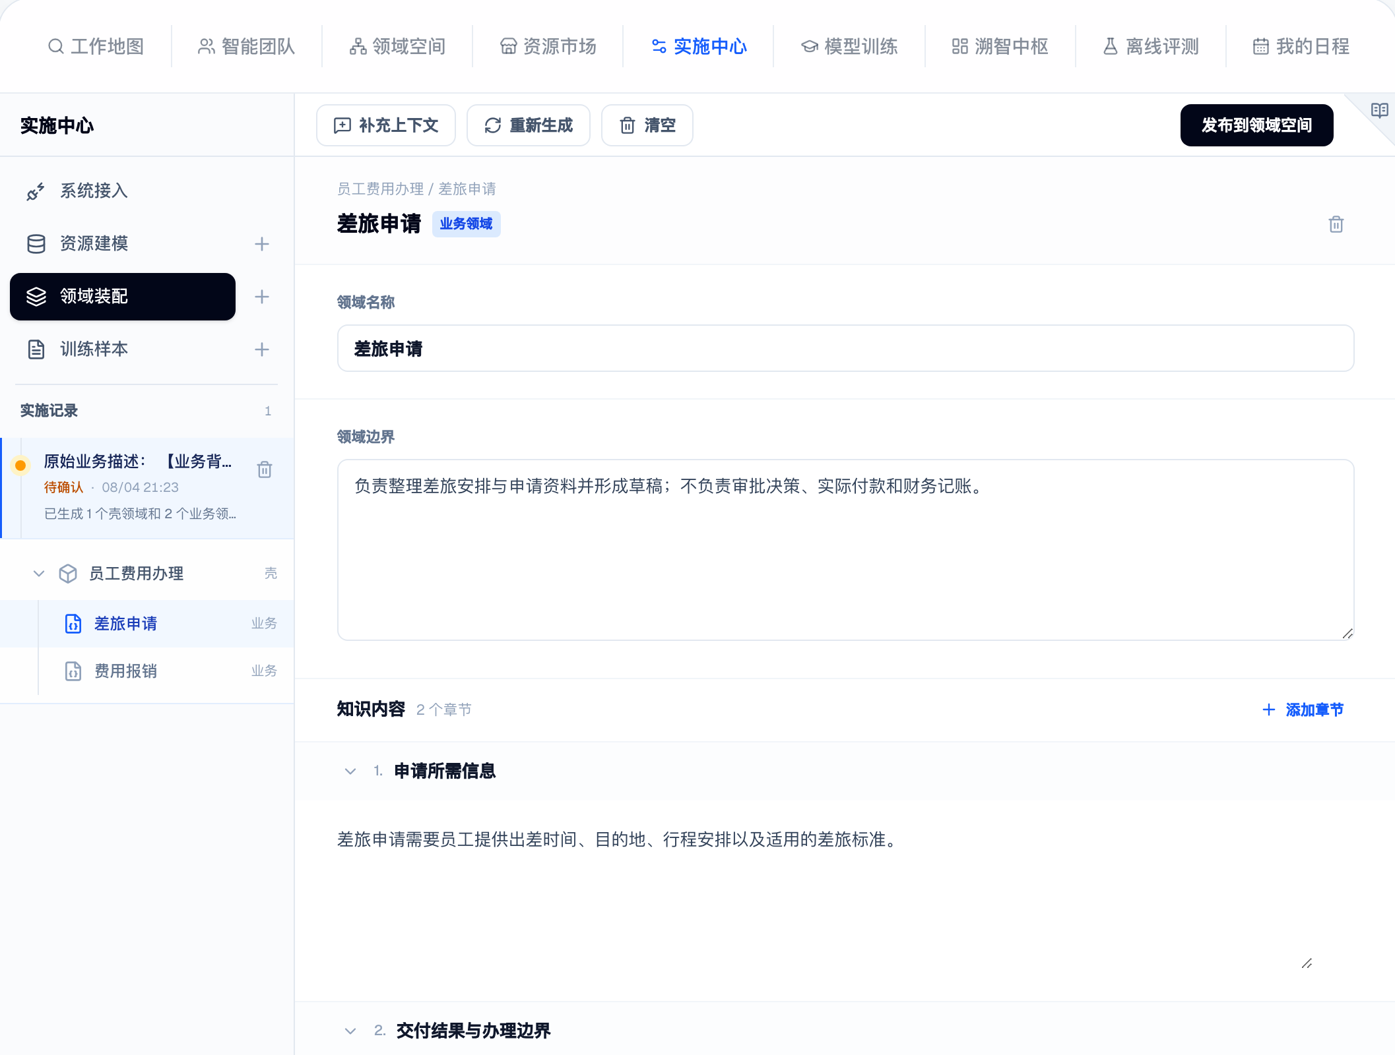Image resolution: width=1395 pixels, height=1055 pixels.
Task: Click the 实施中心 sidebar title
Action: [57, 125]
